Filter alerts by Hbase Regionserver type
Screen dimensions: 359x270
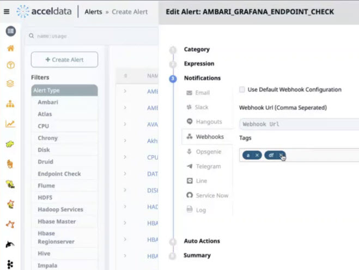point(65,237)
